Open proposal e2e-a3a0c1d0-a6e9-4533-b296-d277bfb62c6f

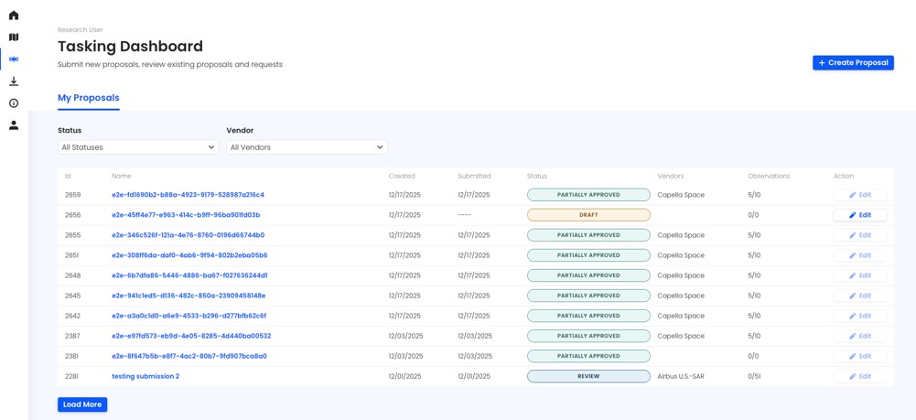click(189, 316)
